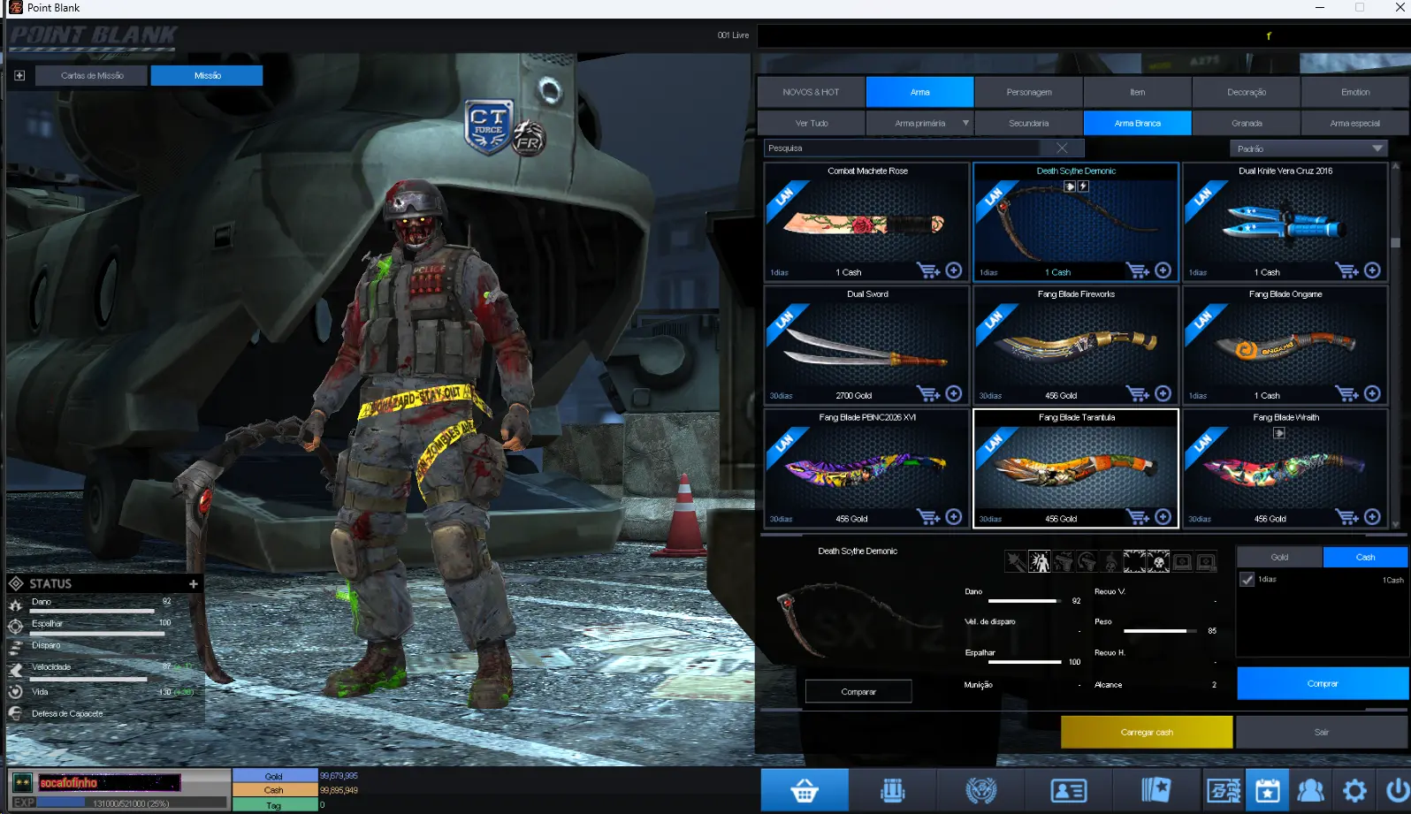Click the Tag balance label
This screenshot has height=814, width=1411.
coord(274,805)
